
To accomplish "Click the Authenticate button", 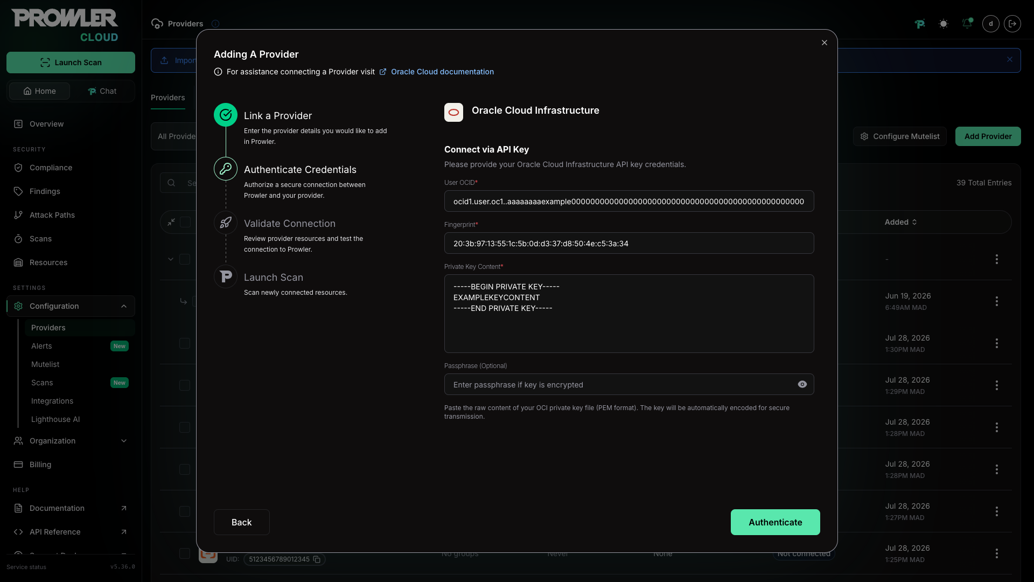I will [775, 522].
